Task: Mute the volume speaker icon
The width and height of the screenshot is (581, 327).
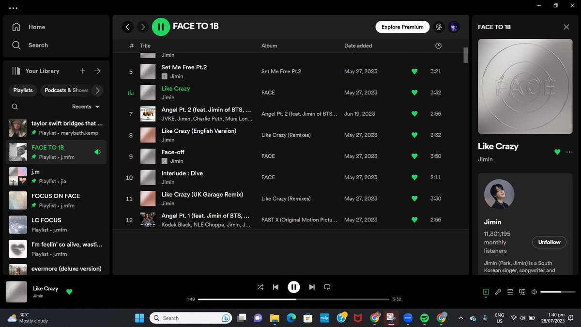Action: click(534, 292)
